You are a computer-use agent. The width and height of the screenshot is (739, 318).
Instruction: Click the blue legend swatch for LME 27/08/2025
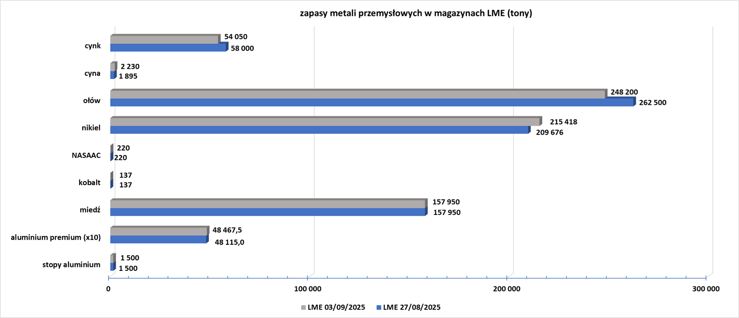pos(379,307)
